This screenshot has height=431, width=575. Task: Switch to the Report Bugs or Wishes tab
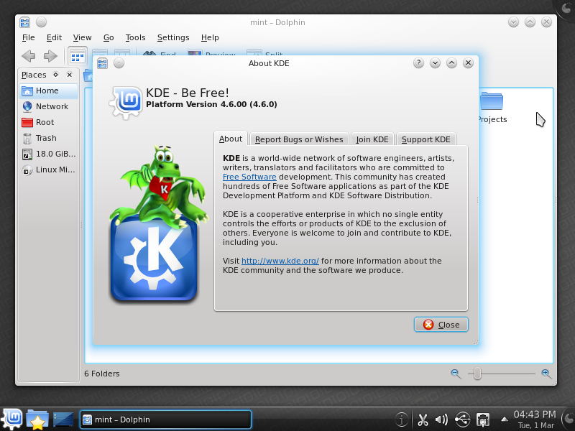(x=299, y=139)
